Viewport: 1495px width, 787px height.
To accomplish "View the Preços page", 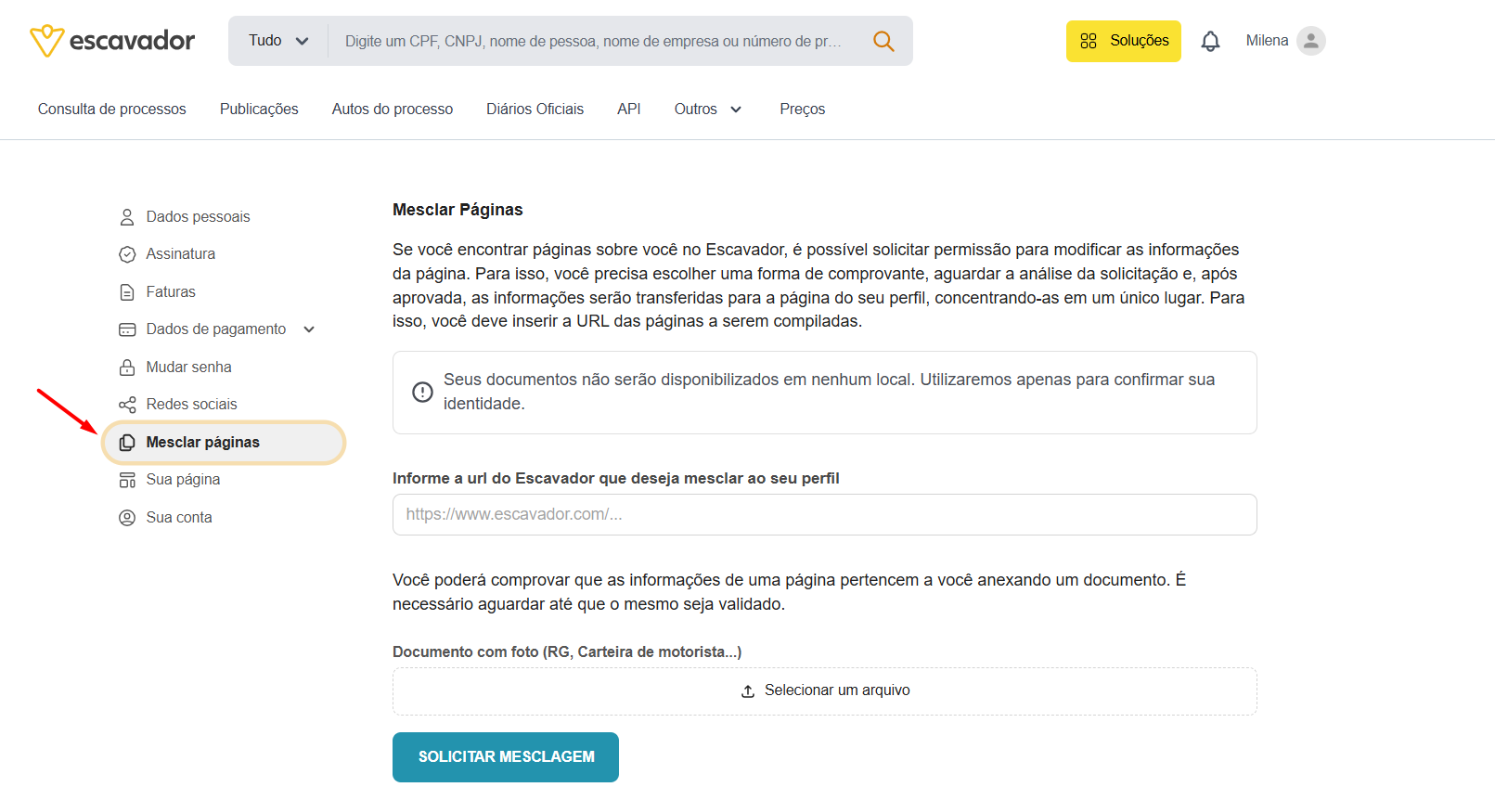I will point(803,110).
